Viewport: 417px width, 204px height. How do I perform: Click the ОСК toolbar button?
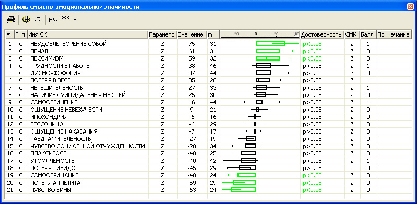pyautogui.click(x=65, y=18)
